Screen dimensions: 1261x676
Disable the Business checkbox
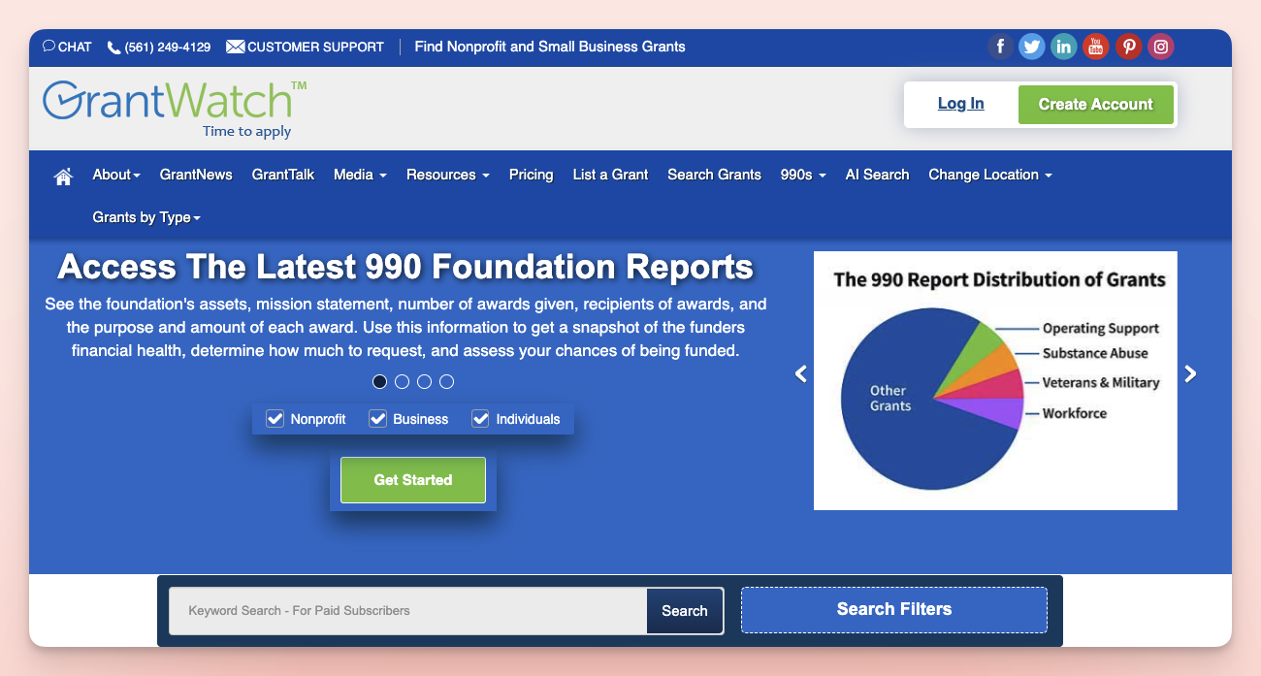tap(377, 418)
